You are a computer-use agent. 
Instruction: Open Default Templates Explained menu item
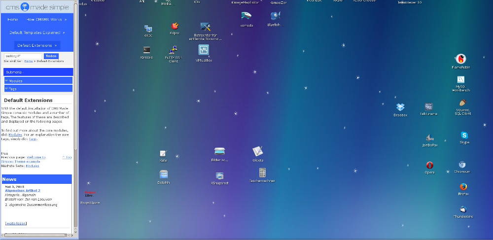[x=37, y=33]
